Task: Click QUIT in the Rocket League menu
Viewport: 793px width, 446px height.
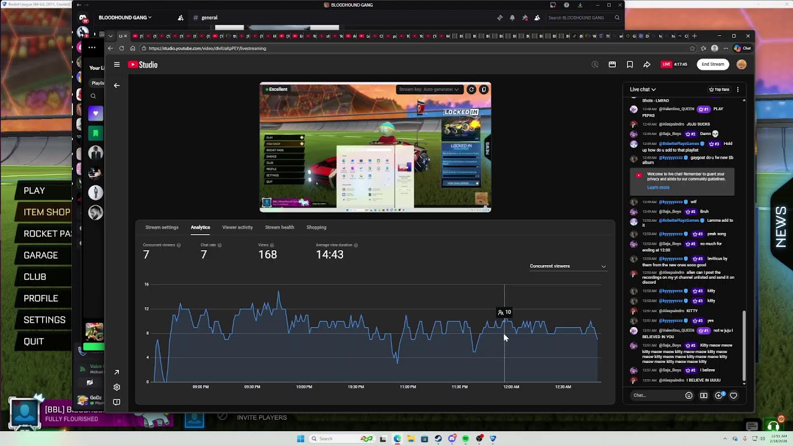Action: (33, 341)
